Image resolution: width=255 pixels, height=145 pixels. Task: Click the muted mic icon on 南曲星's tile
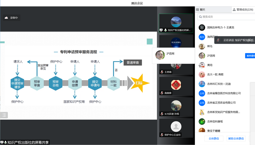[x=162, y=93]
